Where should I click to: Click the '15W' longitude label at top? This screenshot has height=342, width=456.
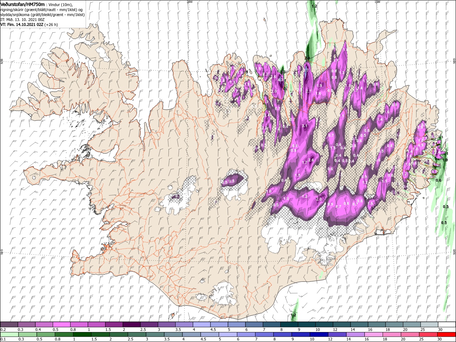[377, 1]
